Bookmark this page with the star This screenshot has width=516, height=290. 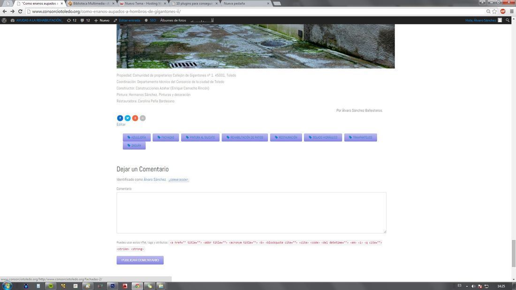(494, 12)
